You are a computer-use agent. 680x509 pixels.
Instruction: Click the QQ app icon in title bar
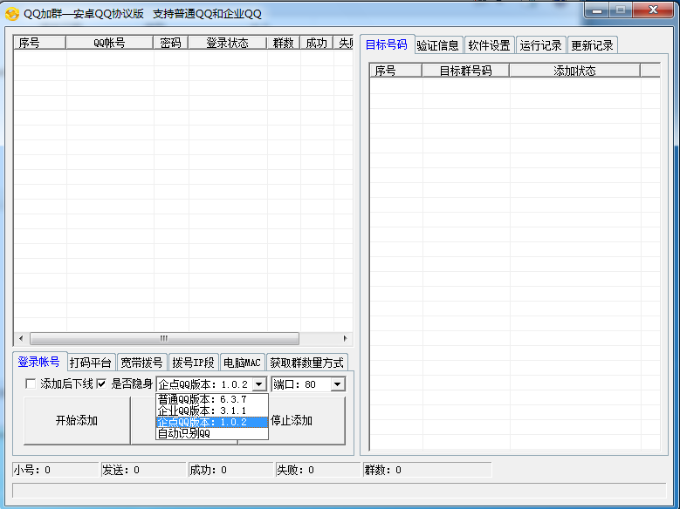pyautogui.click(x=12, y=14)
